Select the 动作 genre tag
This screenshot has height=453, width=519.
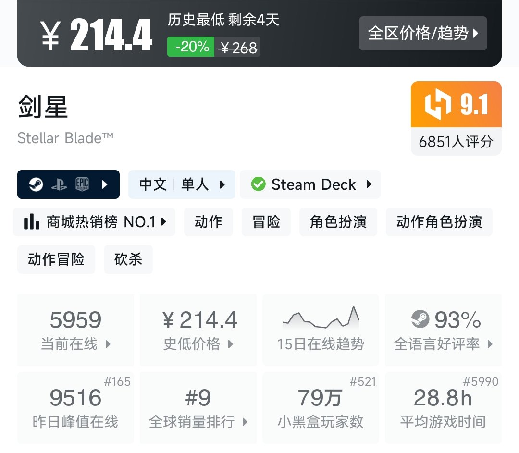[x=208, y=222]
